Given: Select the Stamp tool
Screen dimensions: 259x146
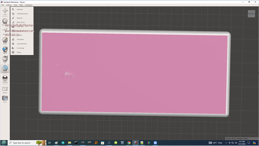Looking at the screenshot, I should click(x=5, y=50).
